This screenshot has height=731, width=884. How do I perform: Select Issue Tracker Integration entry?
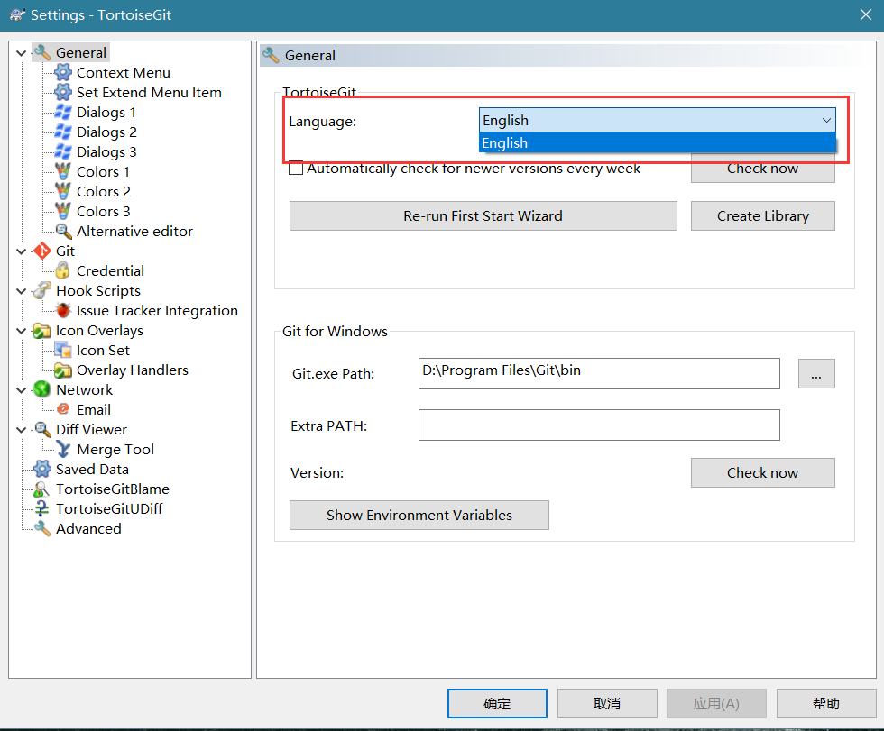pyautogui.click(x=157, y=311)
